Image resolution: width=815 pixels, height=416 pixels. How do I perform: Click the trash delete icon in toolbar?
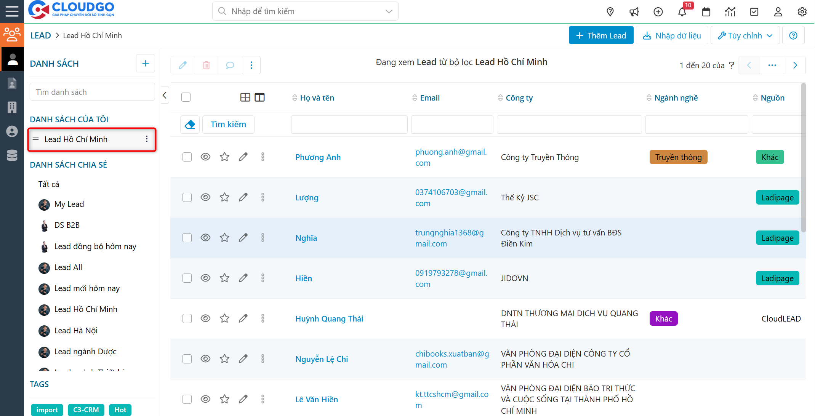coord(206,65)
